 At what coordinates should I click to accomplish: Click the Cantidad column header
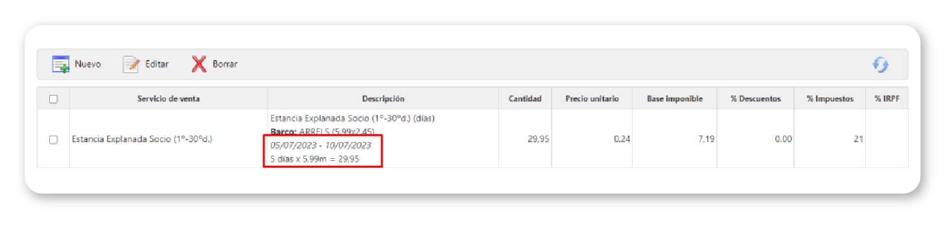[x=525, y=99]
